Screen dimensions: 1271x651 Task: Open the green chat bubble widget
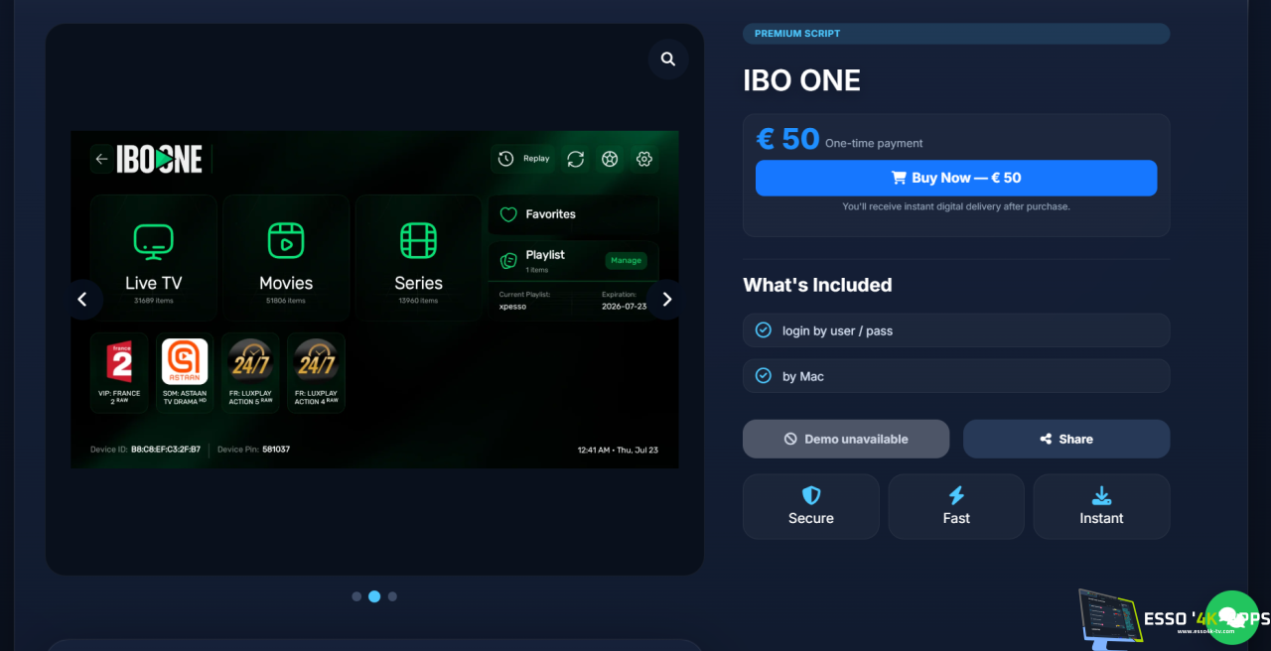click(x=1231, y=617)
